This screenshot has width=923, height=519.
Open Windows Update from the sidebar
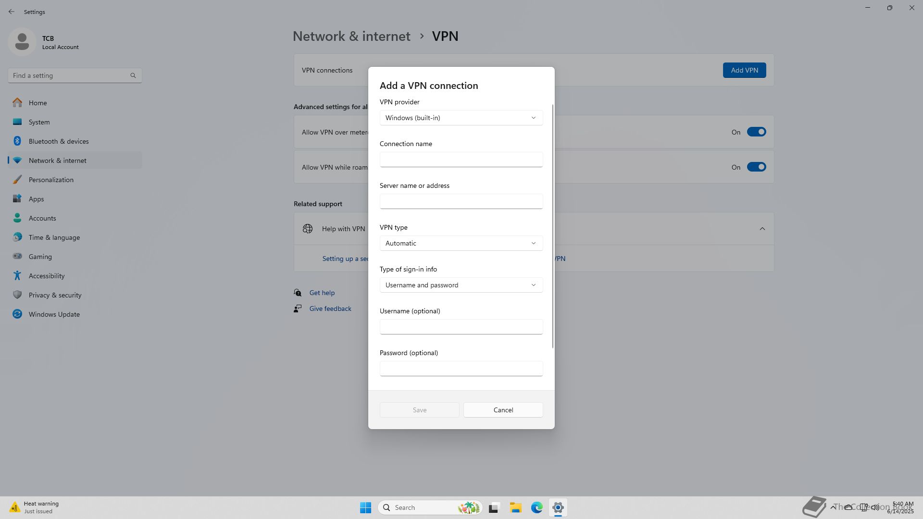(x=54, y=314)
